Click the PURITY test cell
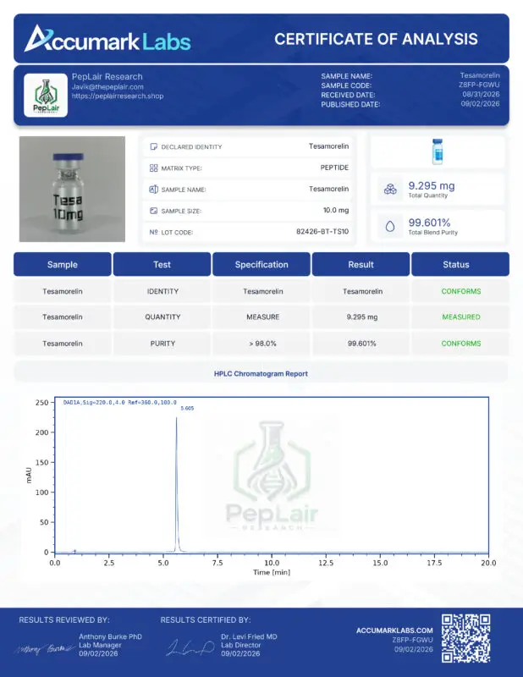Image resolution: width=523 pixels, height=677 pixels. pos(162,344)
